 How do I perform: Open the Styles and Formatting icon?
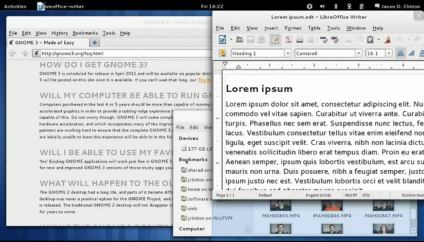click(222, 53)
